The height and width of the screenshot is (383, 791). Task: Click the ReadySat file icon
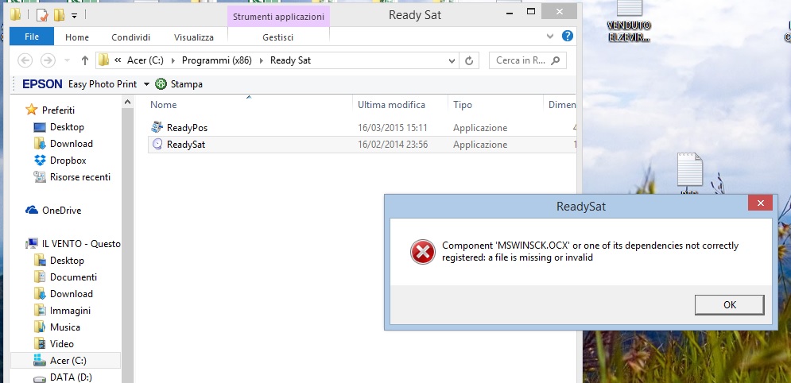pyautogui.click(x=157, y=144)
